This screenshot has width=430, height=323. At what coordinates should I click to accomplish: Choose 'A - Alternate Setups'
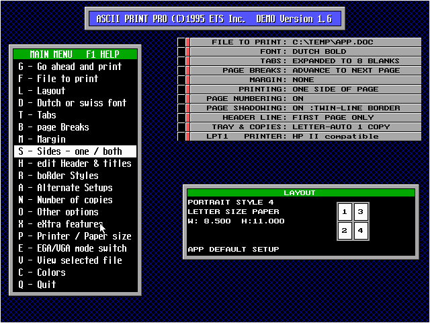pos(75,188)
